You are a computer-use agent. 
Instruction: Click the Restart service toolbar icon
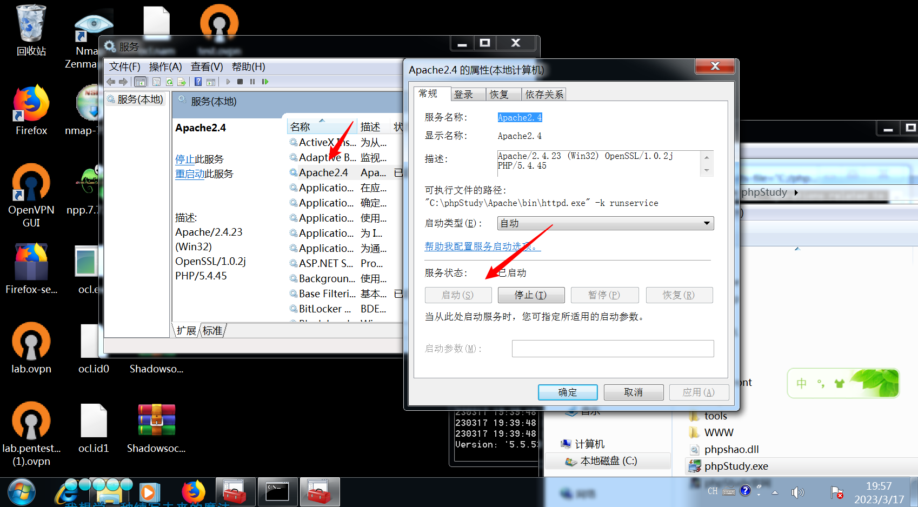(x=265, y=82)
